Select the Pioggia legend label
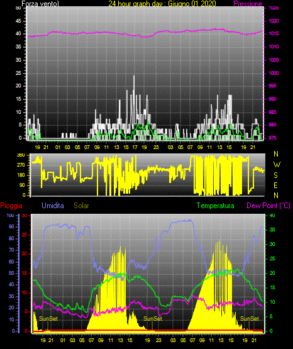 (11, 206)
